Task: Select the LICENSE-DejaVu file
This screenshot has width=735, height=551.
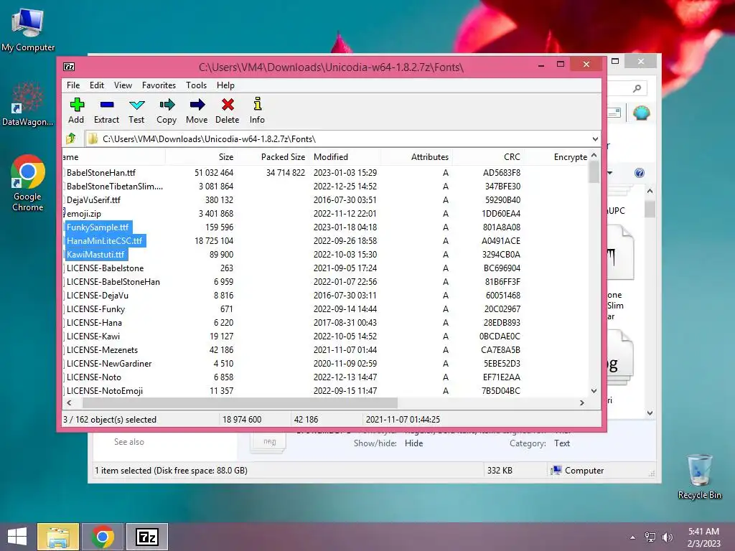Action: point(97,296)
